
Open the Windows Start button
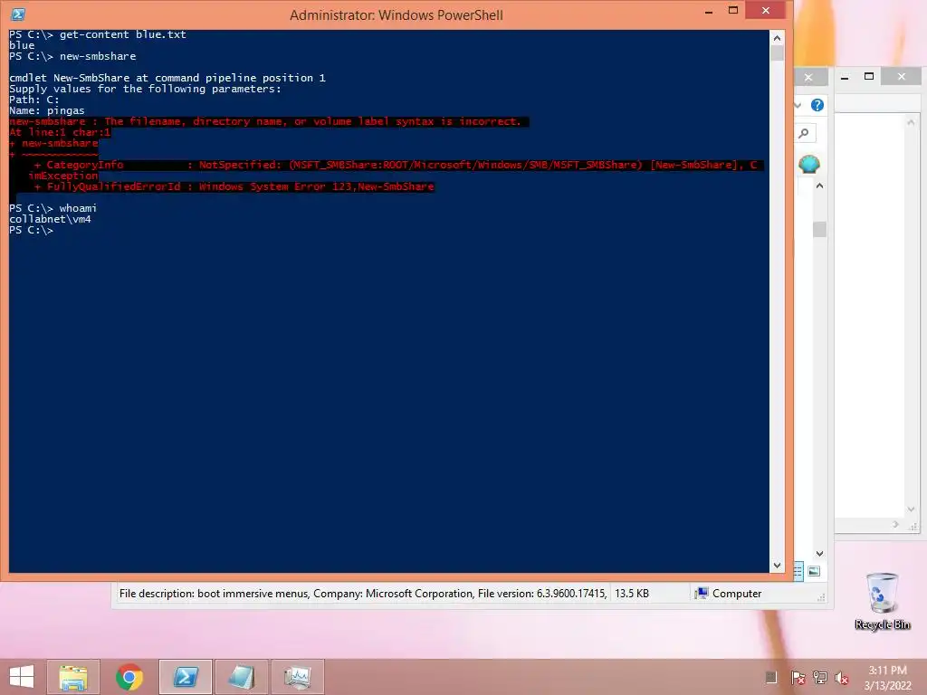click(22, 677)
